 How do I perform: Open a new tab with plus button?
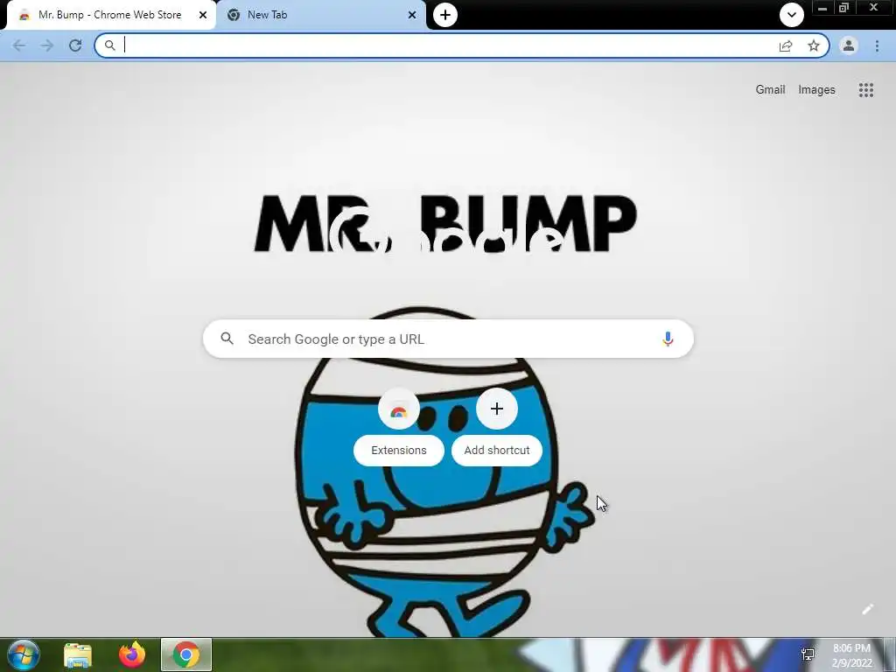pyautogui.click(x=445, y=15)
